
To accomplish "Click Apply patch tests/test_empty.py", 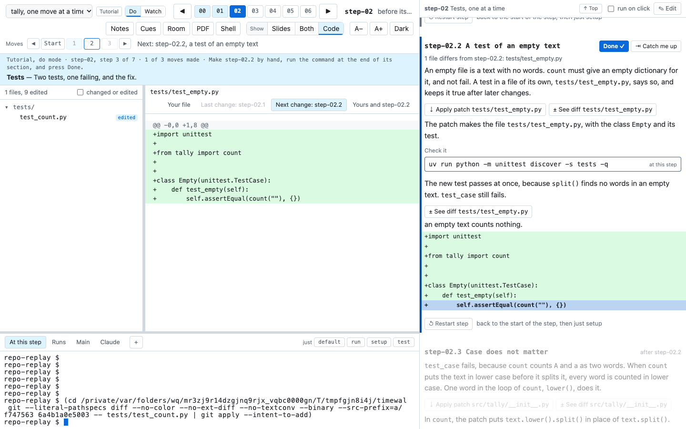I will (x=485, y=110).
